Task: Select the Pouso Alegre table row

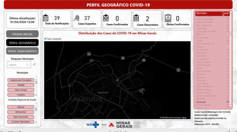Action: point(212,105)
